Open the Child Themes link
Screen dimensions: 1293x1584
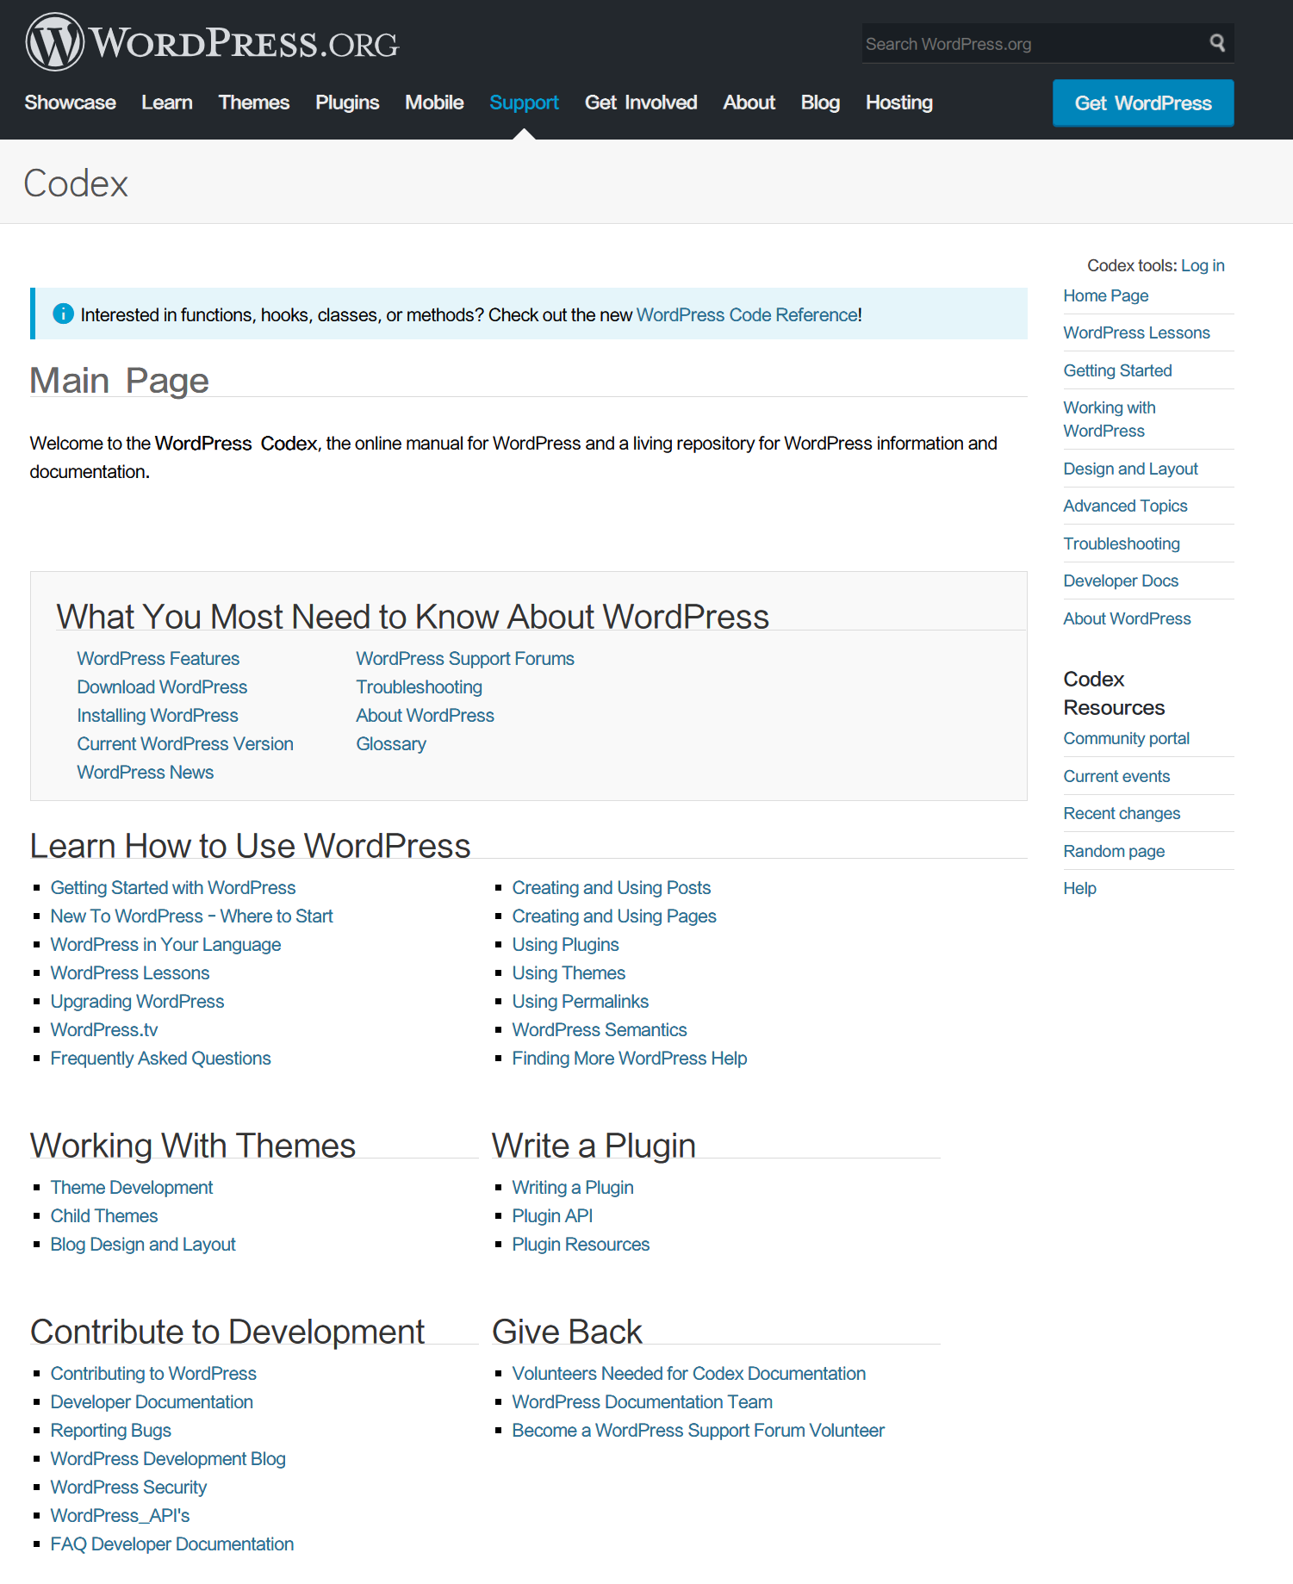104,1216
